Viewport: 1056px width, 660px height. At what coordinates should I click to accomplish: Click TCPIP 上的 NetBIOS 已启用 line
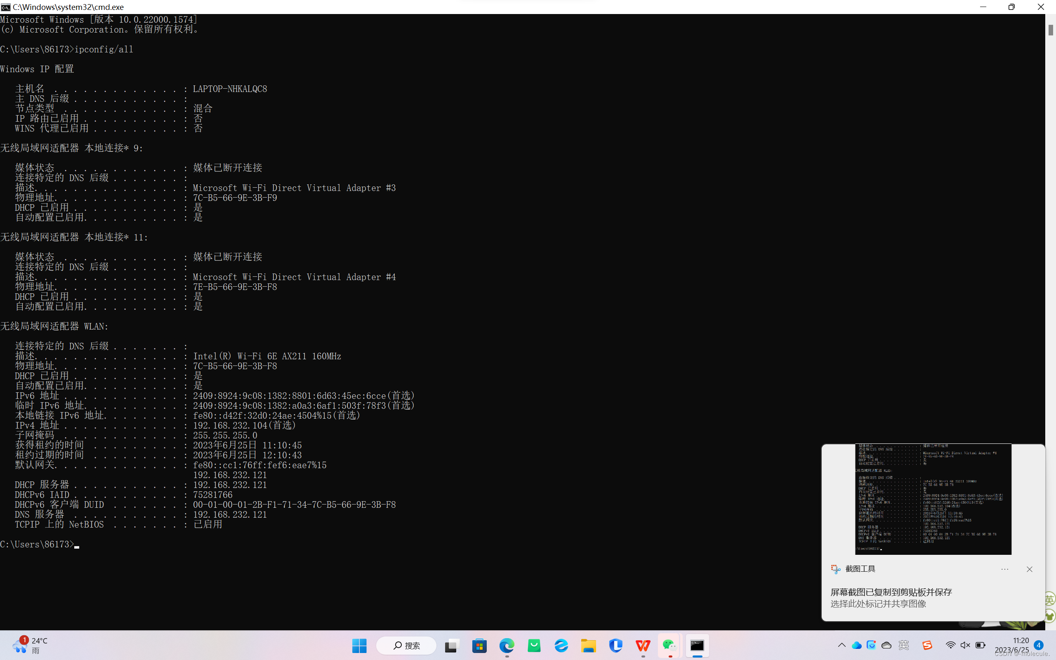pyautogui.click(x=119, y=524)
